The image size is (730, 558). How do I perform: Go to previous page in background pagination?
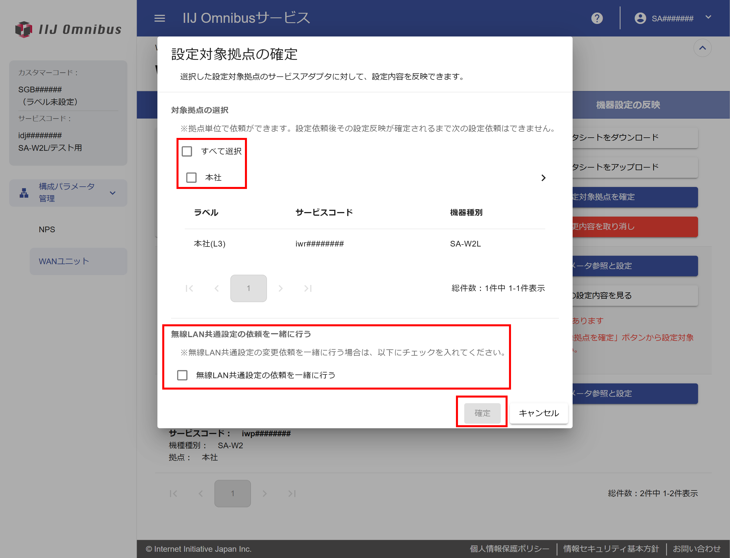pyautogui.click(x=201, y=494)
